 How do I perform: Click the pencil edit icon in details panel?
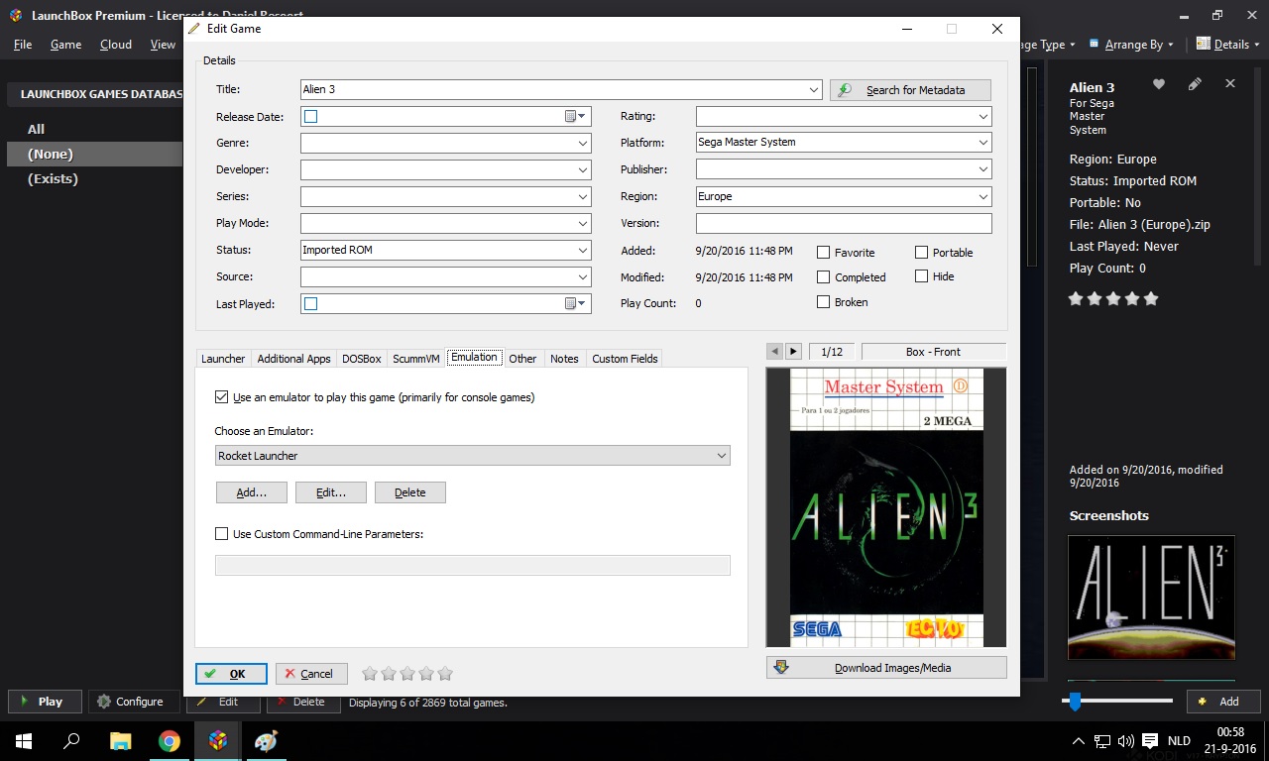[x=1195, y=84]
